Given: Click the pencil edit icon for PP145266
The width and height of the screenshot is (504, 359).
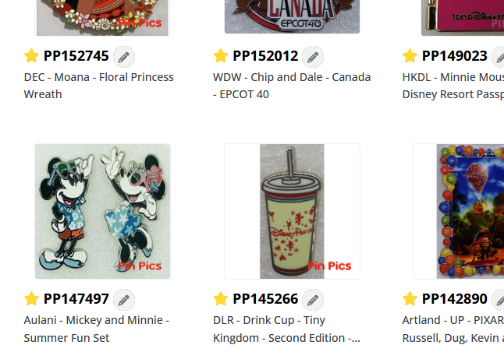Looking at the screenshot, I should (312, 299).
